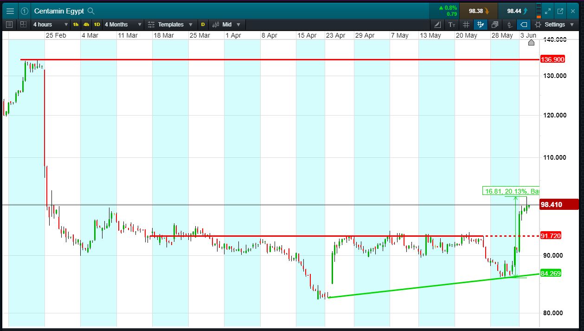
Task: Click the circled number one icon
Action: pyautogui.click(x=25, y=11)
